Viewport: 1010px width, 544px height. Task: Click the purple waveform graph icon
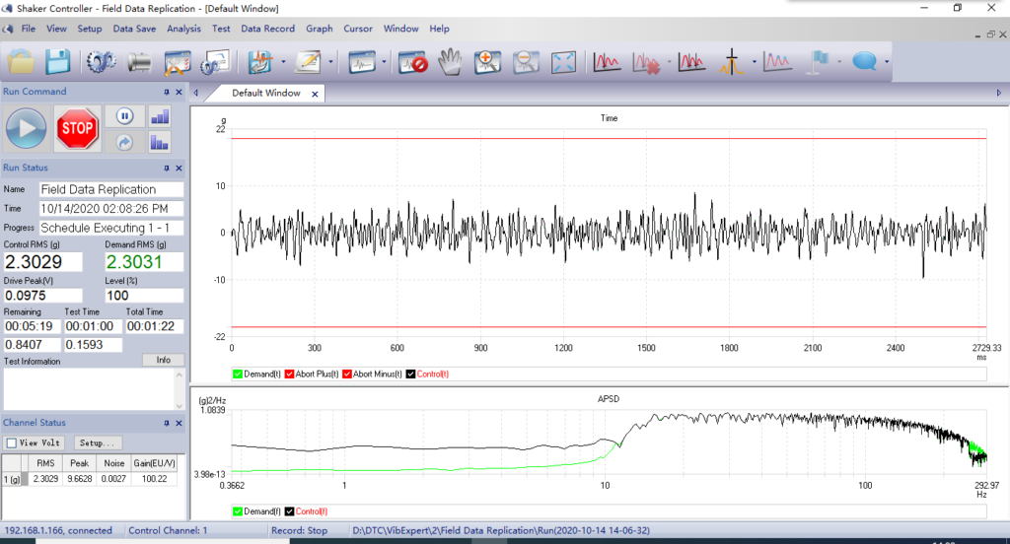[x=777, y=62]
